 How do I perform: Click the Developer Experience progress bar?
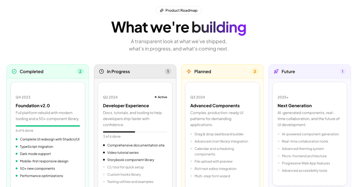coord(135,132)
